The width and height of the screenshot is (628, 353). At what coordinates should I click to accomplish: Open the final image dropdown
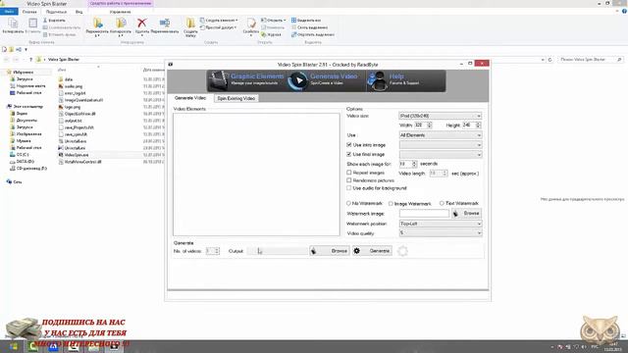(x=441, y=155)
